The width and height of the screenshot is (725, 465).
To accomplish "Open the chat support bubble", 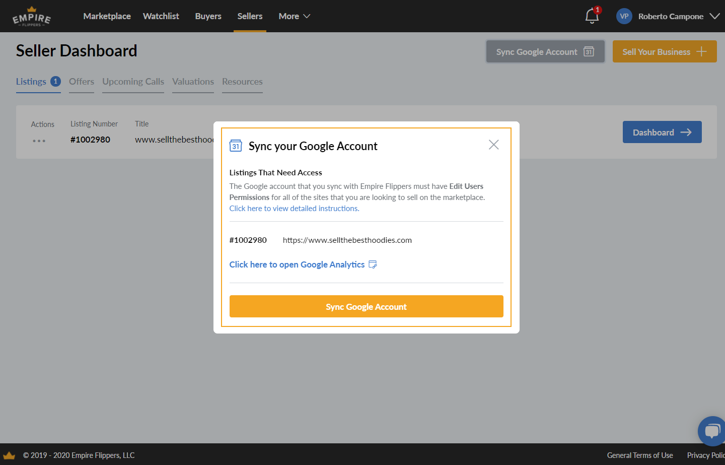I will 712,431.
